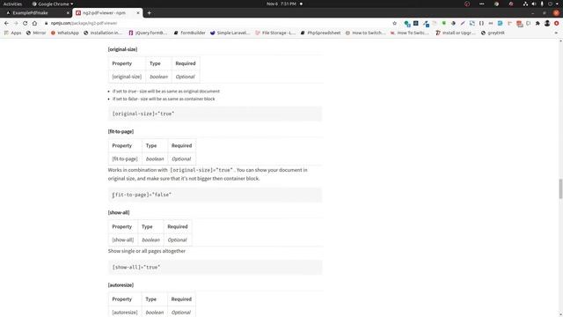
Task: Show more bookmarks chevron
Action: [x=556, y=33]
